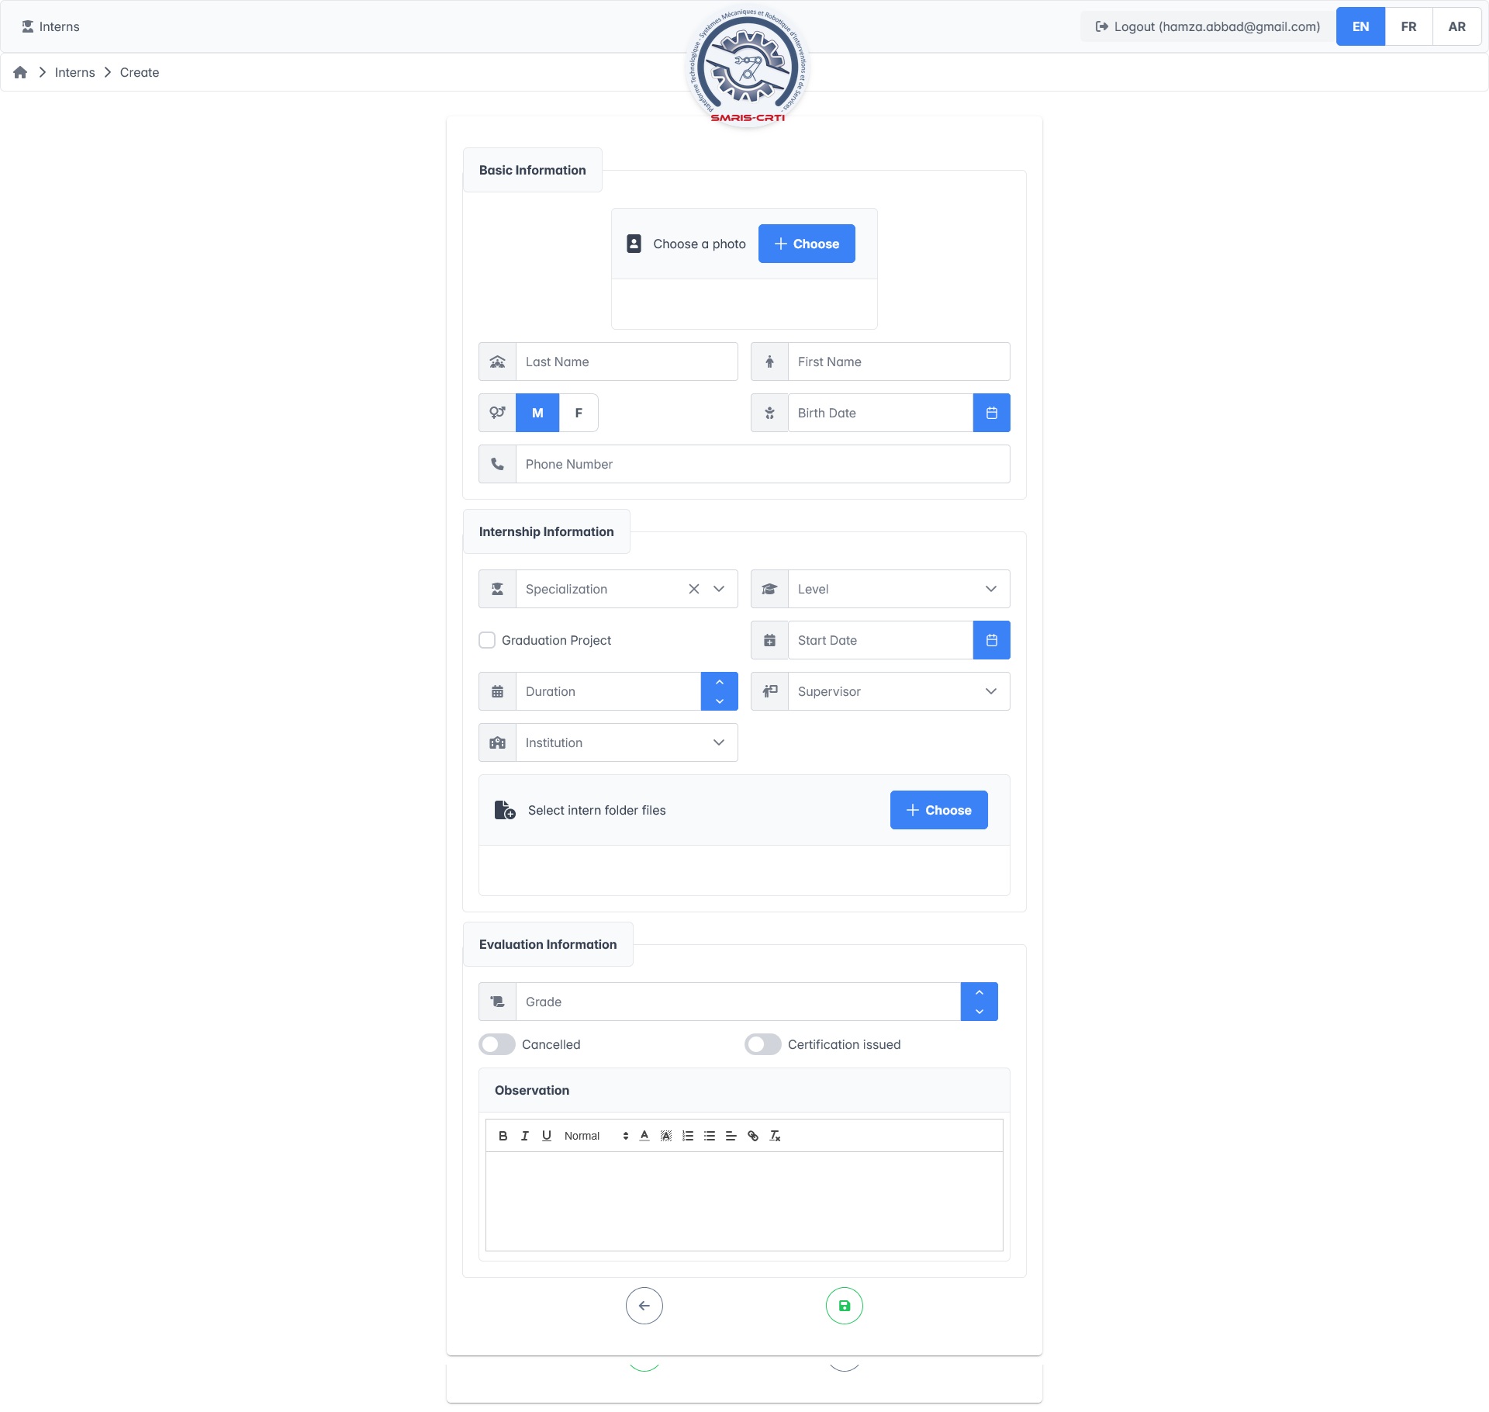Open the background color picker in editor
Screen dimensions: 1489x1412
[x=666, y=1136]
